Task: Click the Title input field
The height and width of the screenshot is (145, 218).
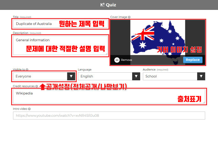Action: pos(60,24)
